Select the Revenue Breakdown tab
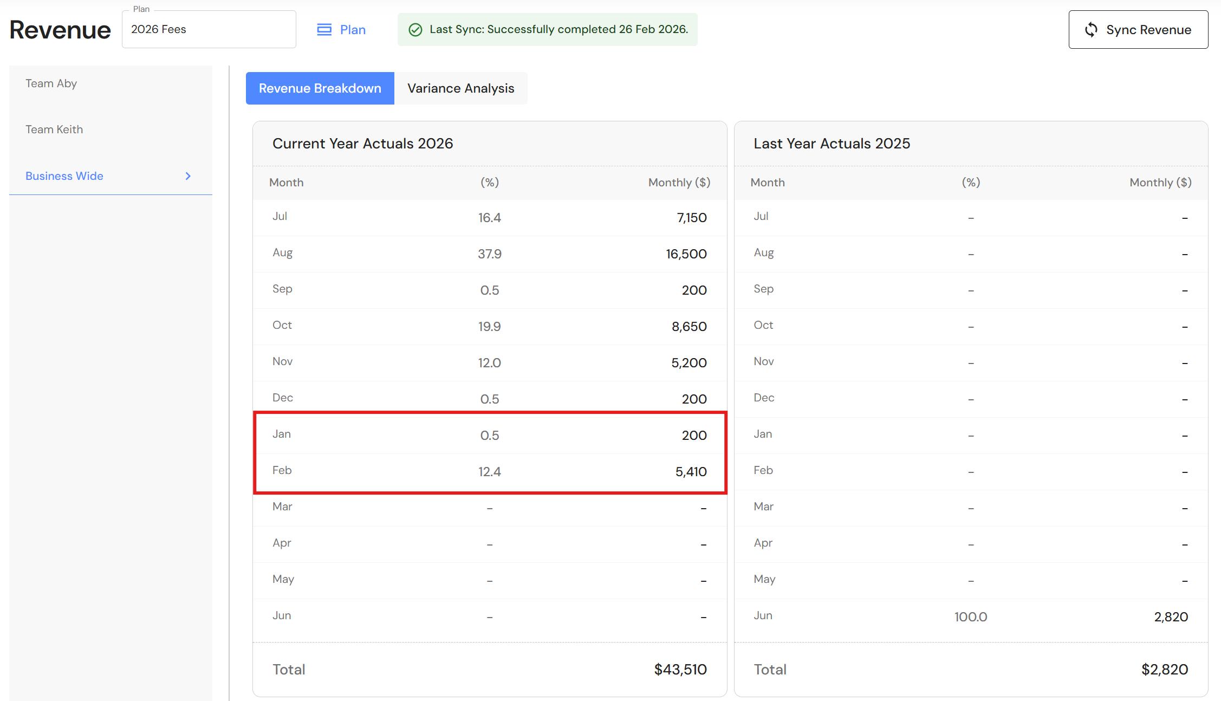This screenshot has height=701, width=1221. (x=320, y=88)
